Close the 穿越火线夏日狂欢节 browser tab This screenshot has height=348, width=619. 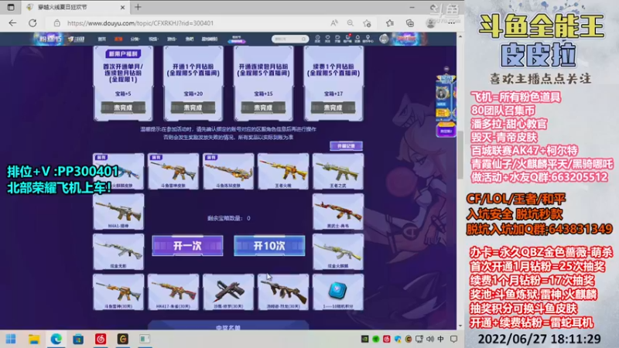(x=122, y=7)
